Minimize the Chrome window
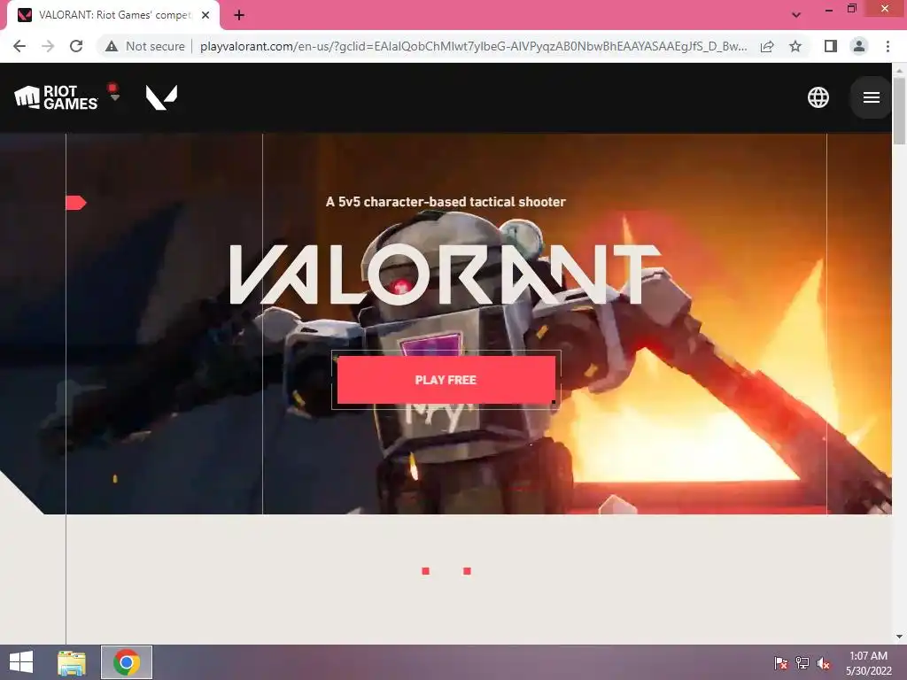 pos(829,9)
